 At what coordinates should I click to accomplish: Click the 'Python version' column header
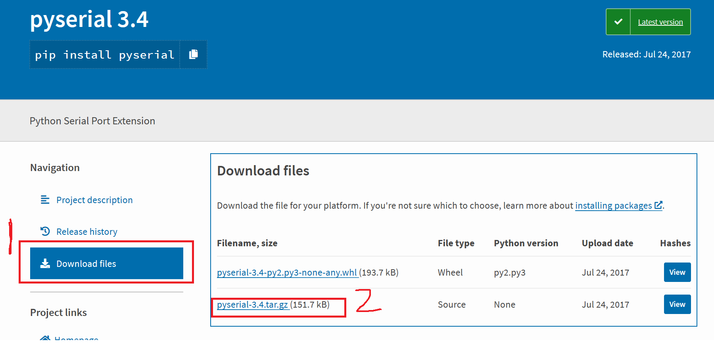pyautogui.click(x=526, y=243)
